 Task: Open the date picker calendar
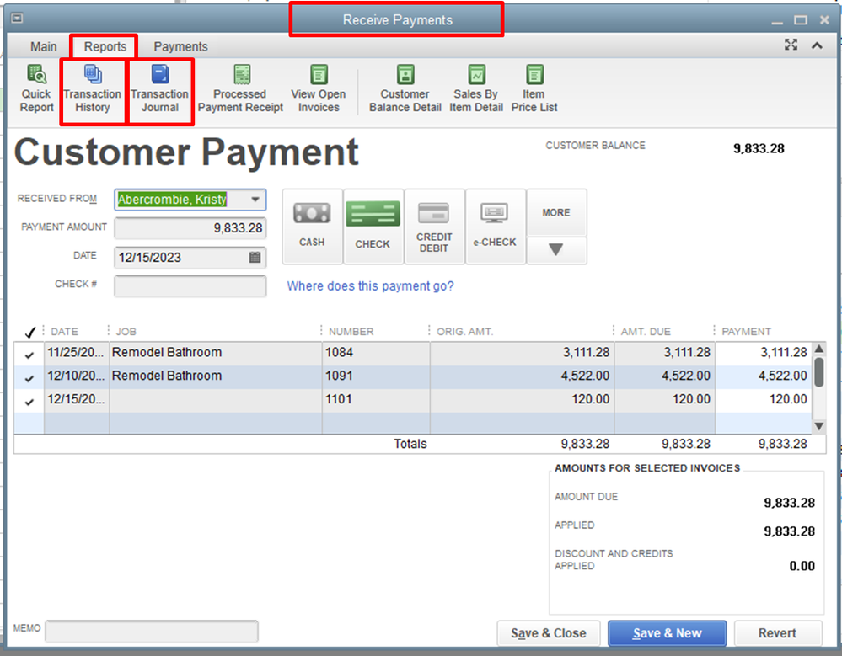pos(255,258)
